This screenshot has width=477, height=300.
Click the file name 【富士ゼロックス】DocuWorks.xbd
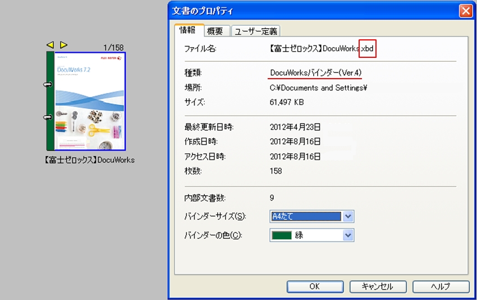pos(321,48)
